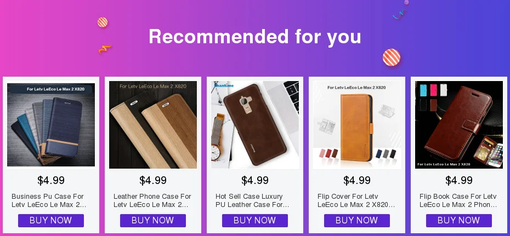Image resolution: width=510 pixels, height=236 pixels.
Task: Open the blue striped flip cases image
Action: click(51, 125)
